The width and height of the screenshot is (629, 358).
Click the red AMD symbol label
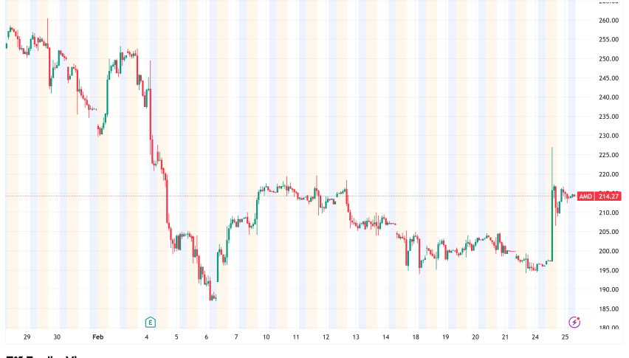click(585, 196)
